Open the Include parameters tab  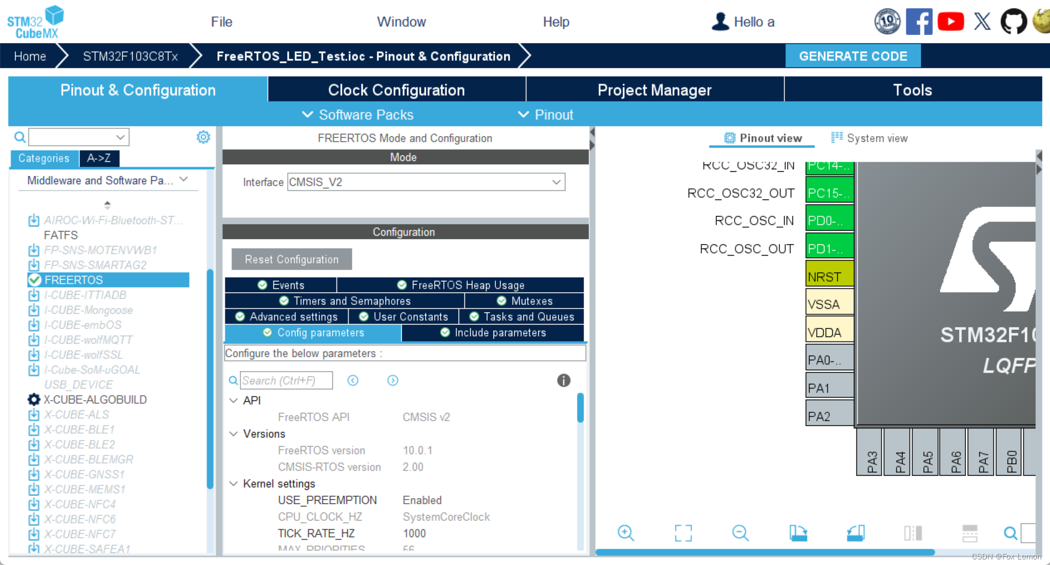pyautogui.click(x=493, y=333)
